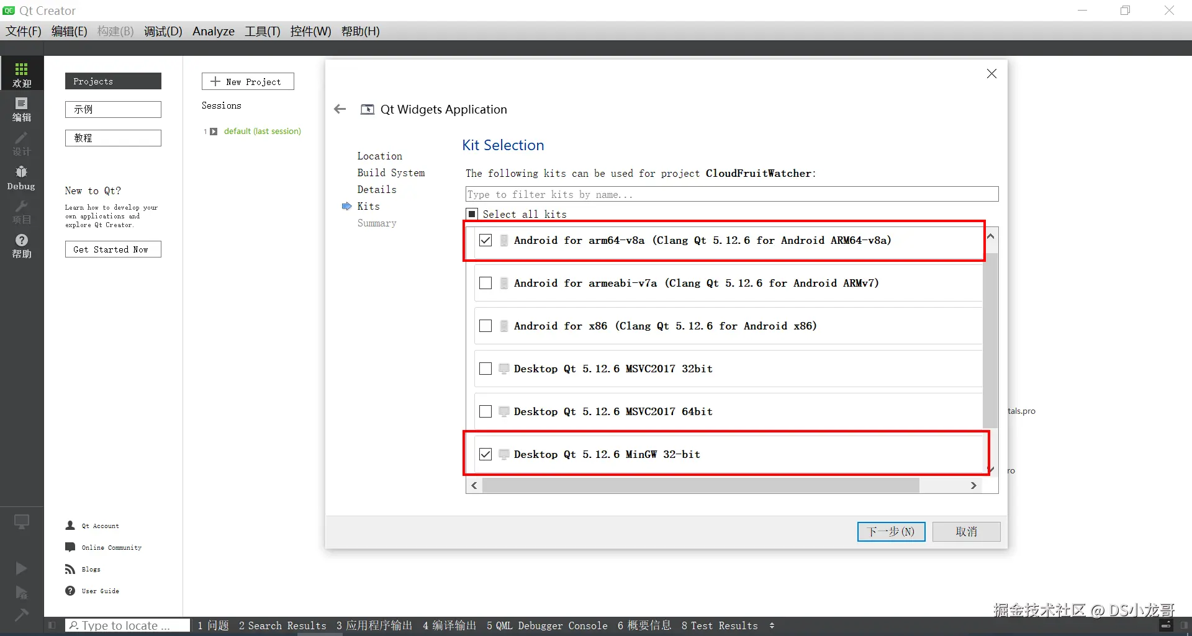Check Android for x86 kit

click(485, 326)
